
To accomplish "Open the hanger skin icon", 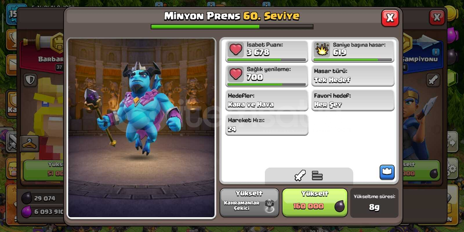I will click(x=29, y=143).
